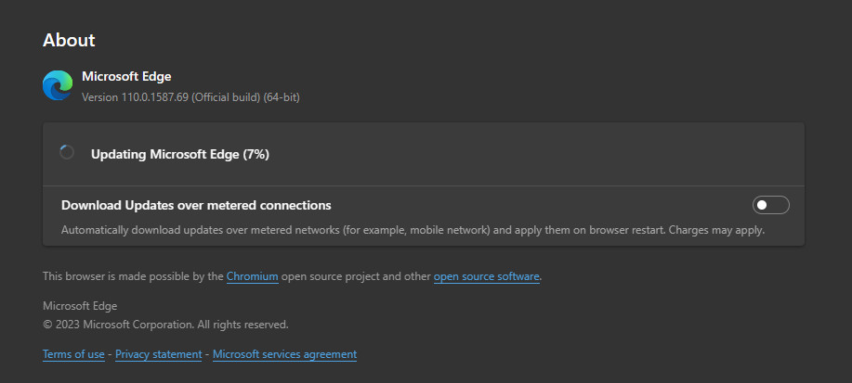Click the Download Updates over metered connections label
The width and height of the screenshot is (852, 383).
coord(196,206)
